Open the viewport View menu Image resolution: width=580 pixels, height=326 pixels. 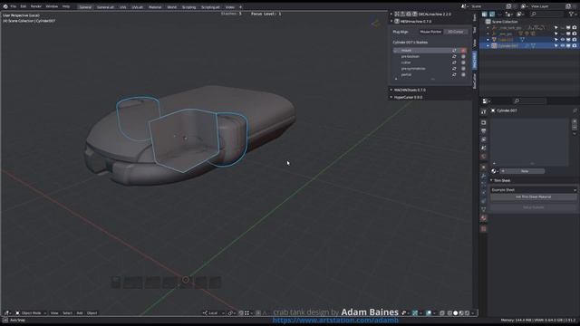(x=54, y=313)
